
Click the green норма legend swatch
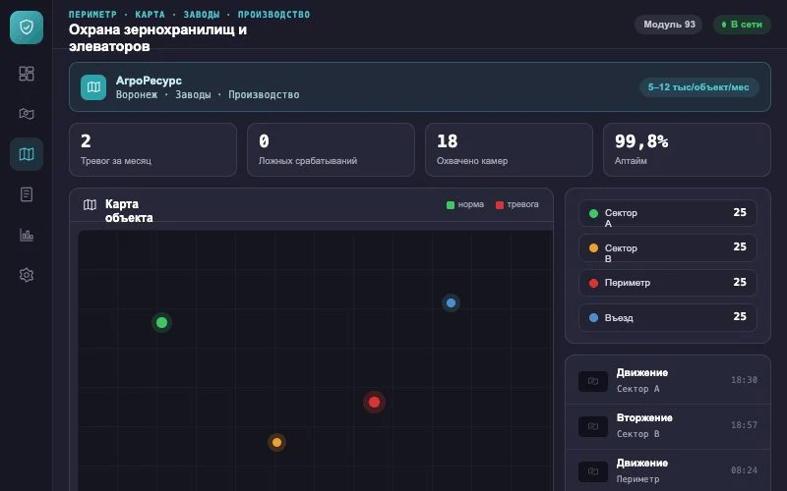[451, 205]
